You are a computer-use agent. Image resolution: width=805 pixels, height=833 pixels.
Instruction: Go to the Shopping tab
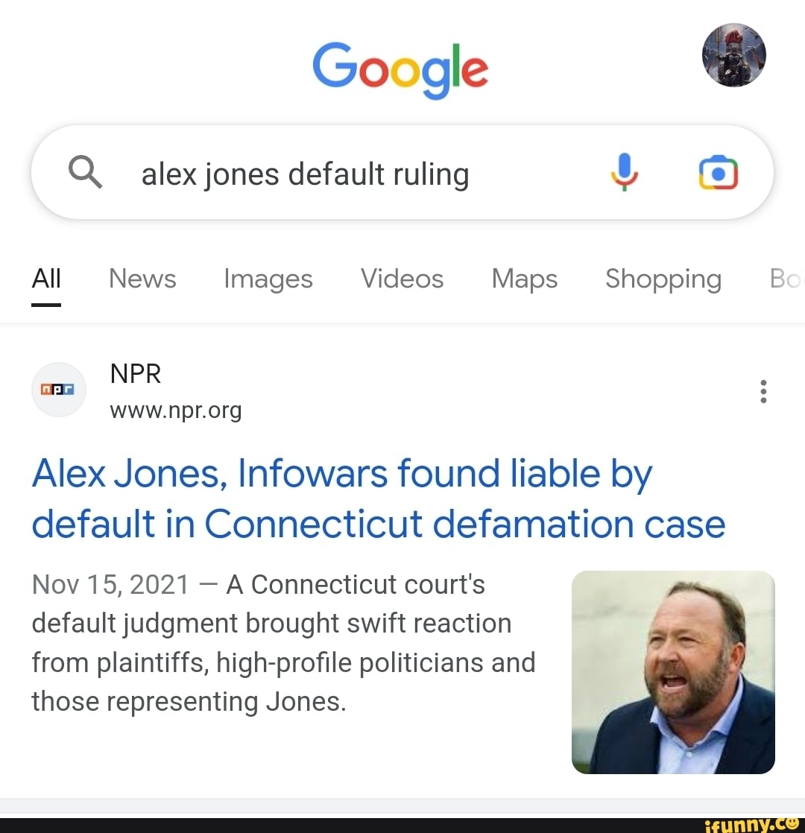663,279
